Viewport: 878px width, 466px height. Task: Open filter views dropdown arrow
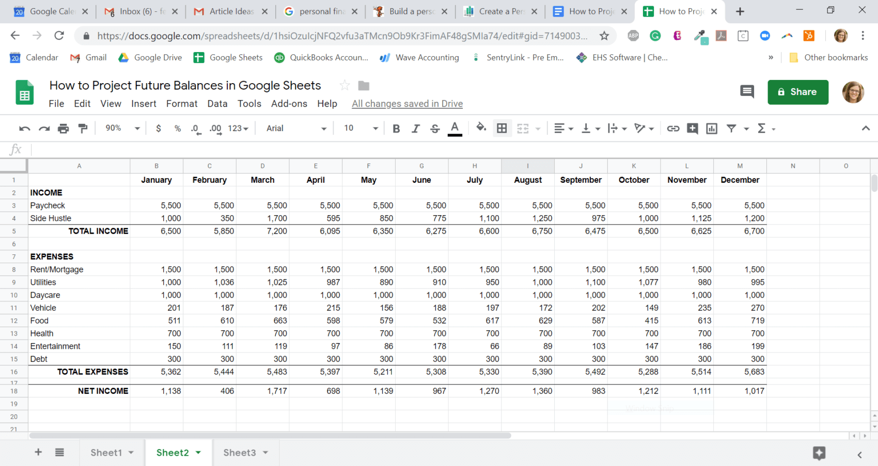(x=746, y=129)
